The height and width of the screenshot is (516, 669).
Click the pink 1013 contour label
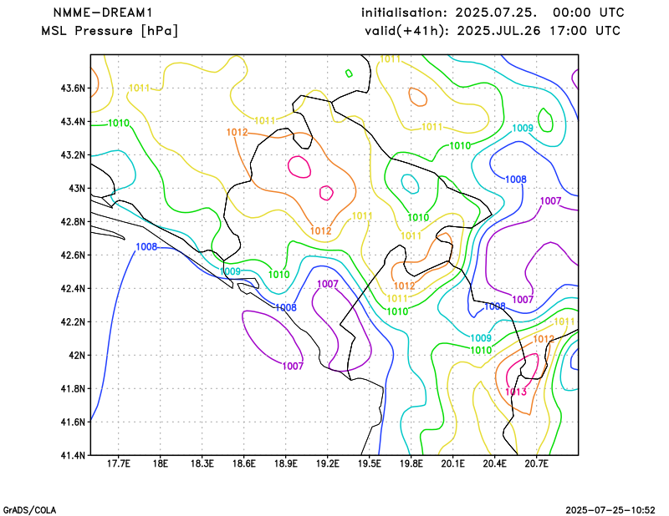[x=515, y=392]
